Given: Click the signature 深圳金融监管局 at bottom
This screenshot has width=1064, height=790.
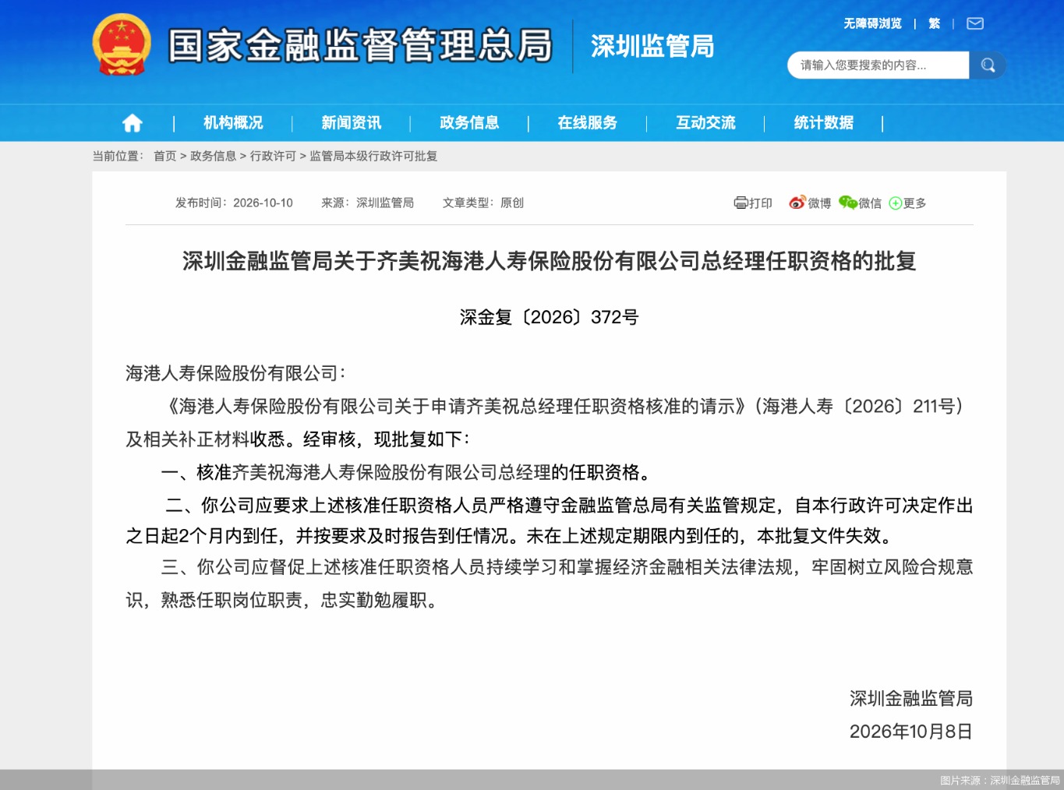Looking at the screenshot, I should [x=911, y=699].
